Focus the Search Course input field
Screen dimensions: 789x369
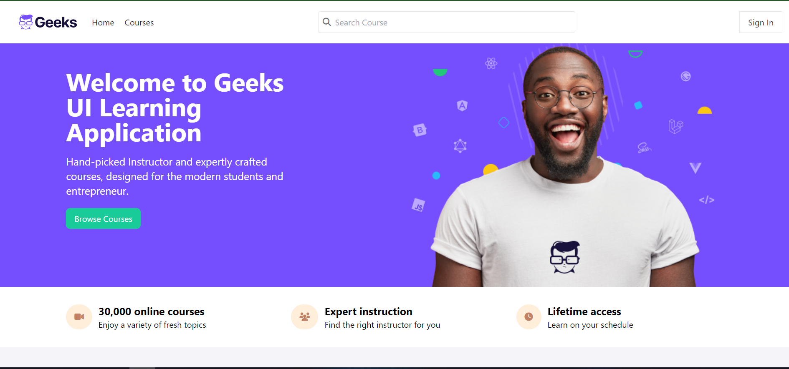[x=446, y=22]
